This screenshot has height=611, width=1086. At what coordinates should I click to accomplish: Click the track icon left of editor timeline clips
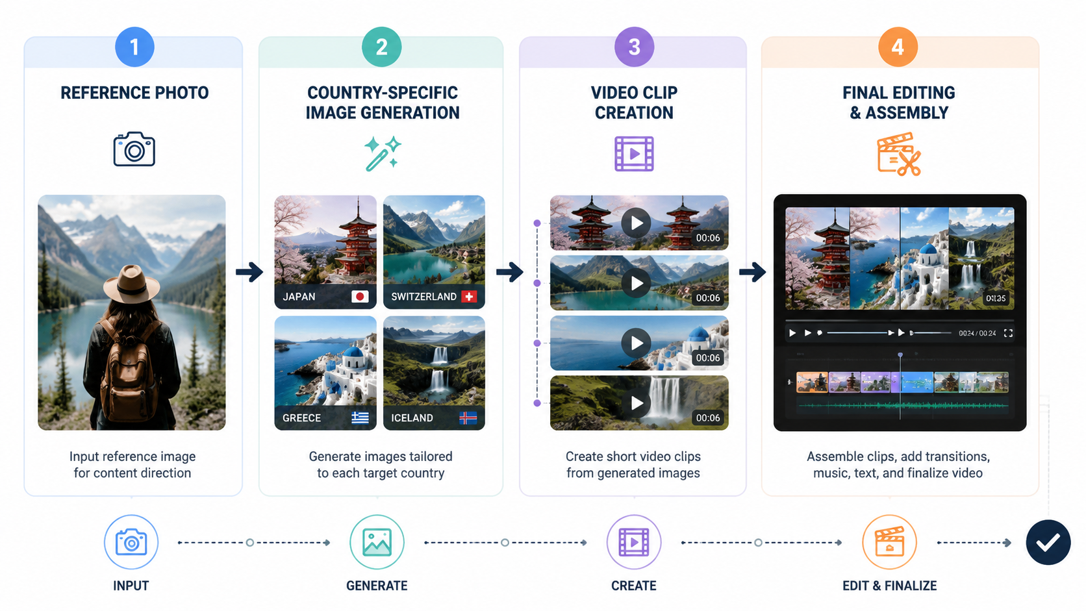(x=790, y=382)
